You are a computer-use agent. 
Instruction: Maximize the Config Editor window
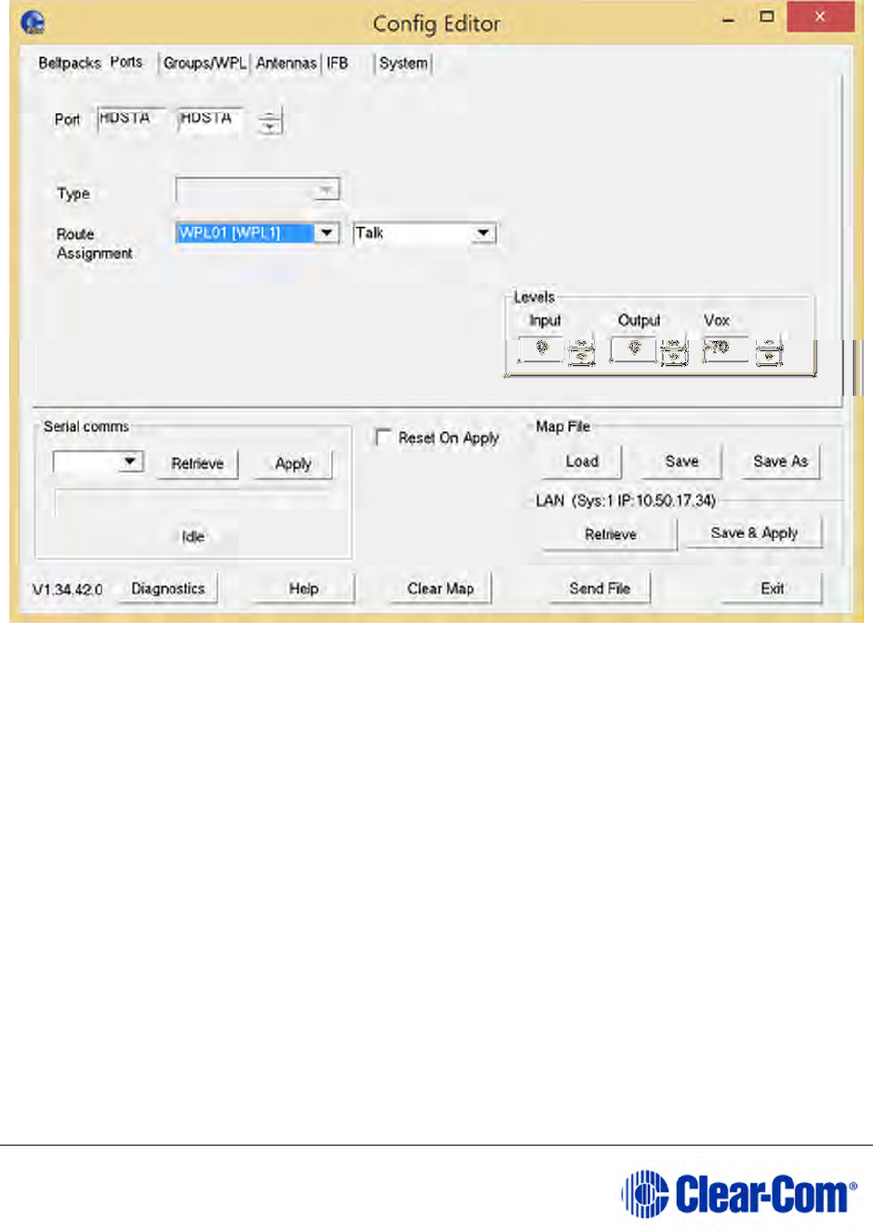point(767,17)
